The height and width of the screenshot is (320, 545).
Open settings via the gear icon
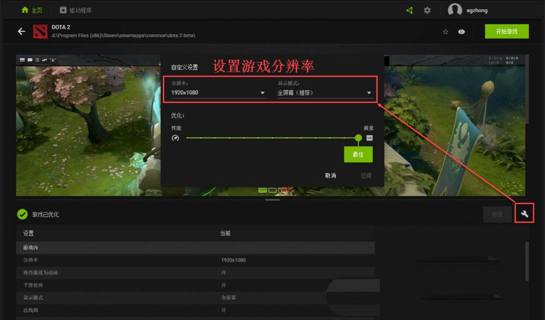pos(427,10)
